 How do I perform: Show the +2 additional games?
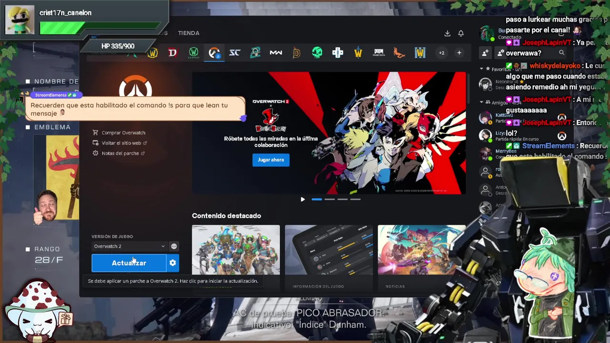click(442, 53)
